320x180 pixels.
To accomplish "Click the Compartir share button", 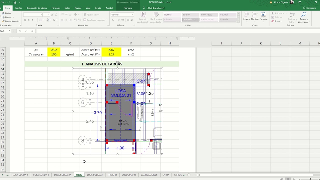I will click(309, 8).
